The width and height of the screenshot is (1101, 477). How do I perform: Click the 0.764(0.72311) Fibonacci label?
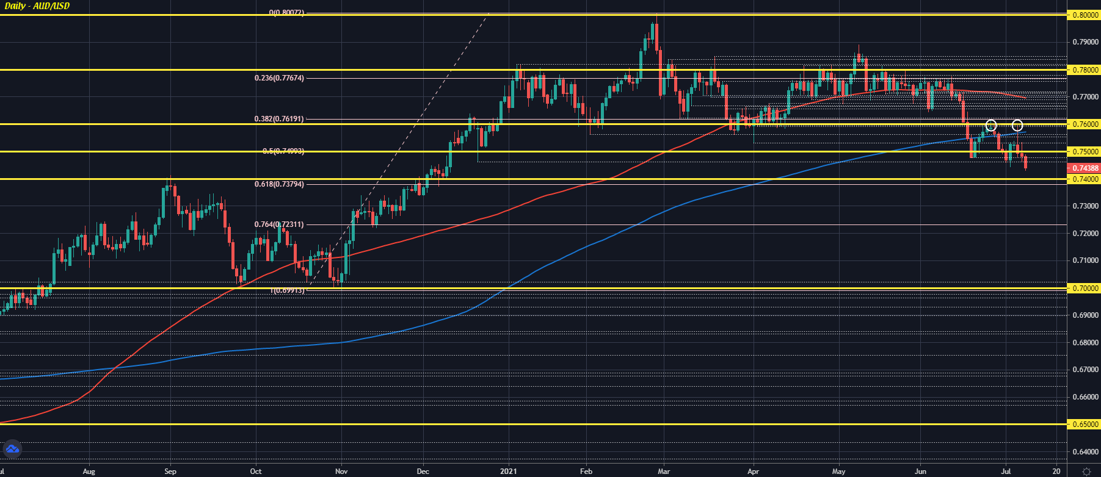click(279, 224)
